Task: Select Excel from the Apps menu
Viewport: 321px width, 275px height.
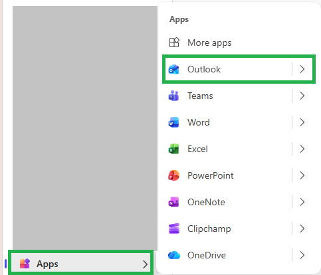Action: [197, 149]
